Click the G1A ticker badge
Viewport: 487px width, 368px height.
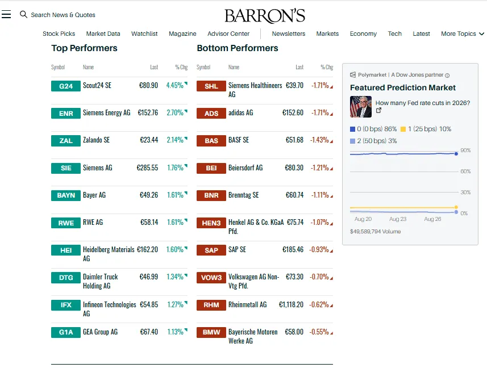(x=66, y=332)
